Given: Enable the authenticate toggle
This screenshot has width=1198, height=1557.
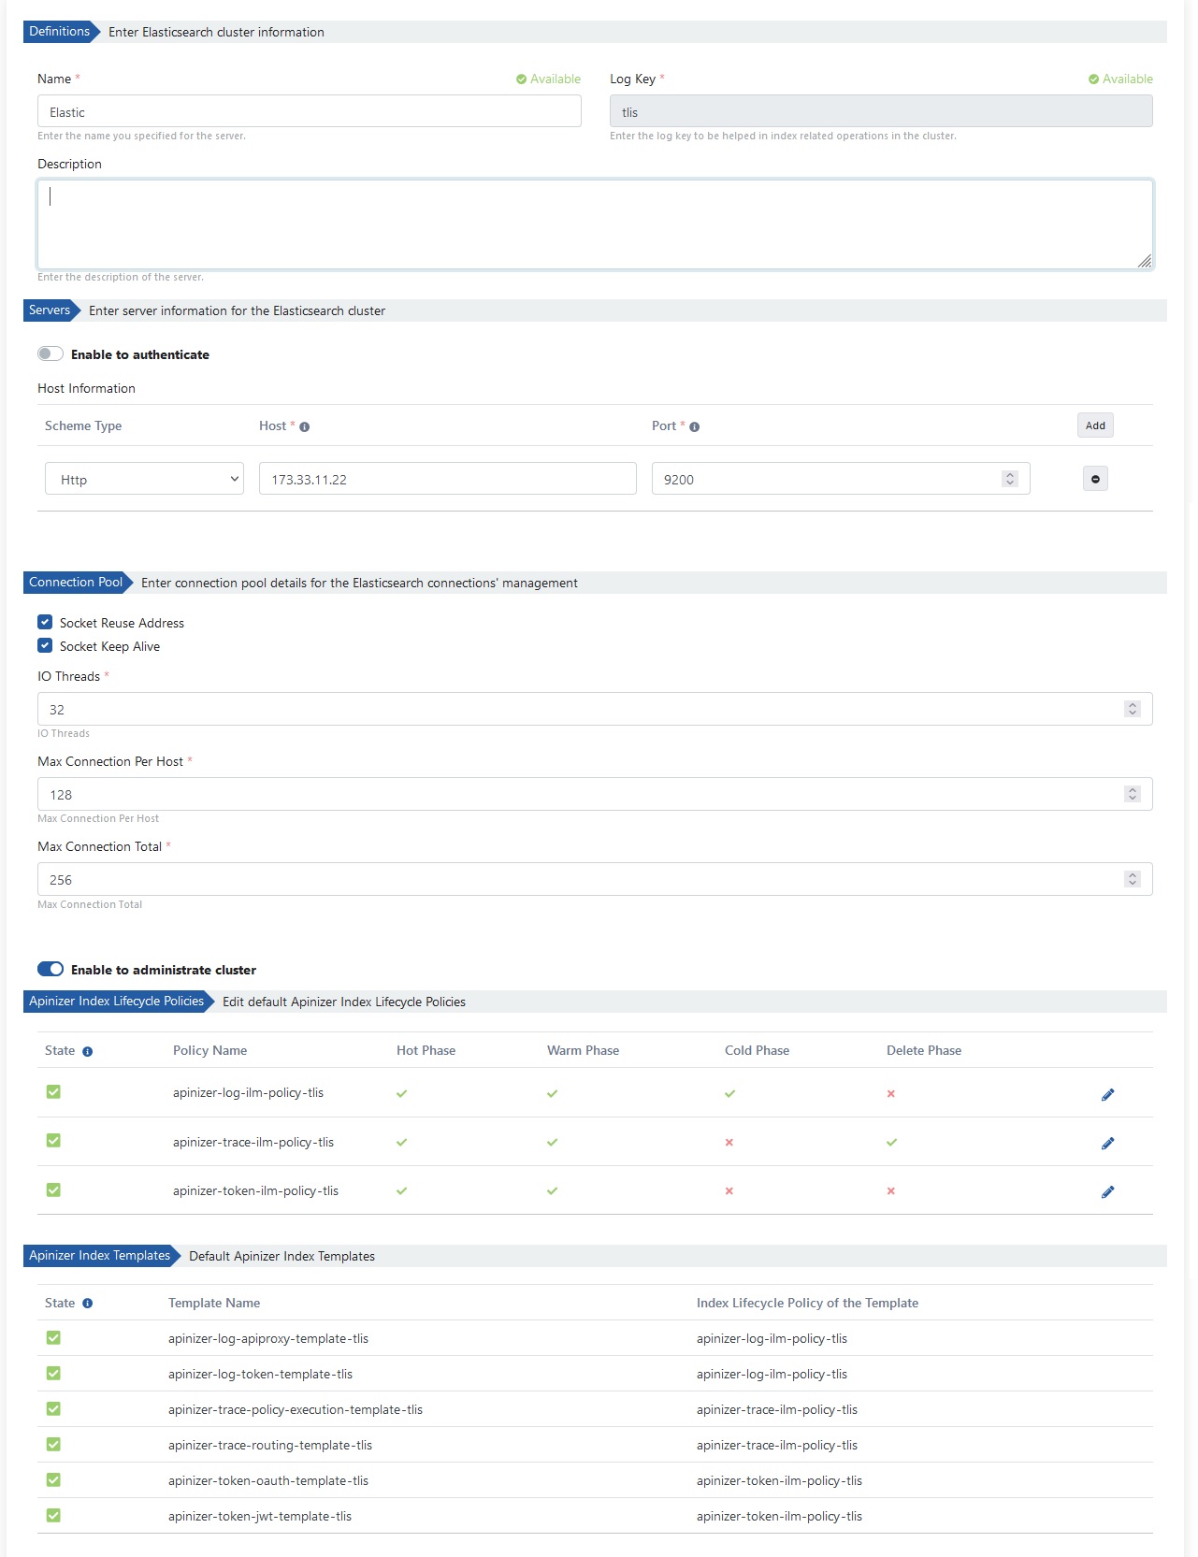Looking at the screenshot, I should pyautogui.click(x=51, y=353).
